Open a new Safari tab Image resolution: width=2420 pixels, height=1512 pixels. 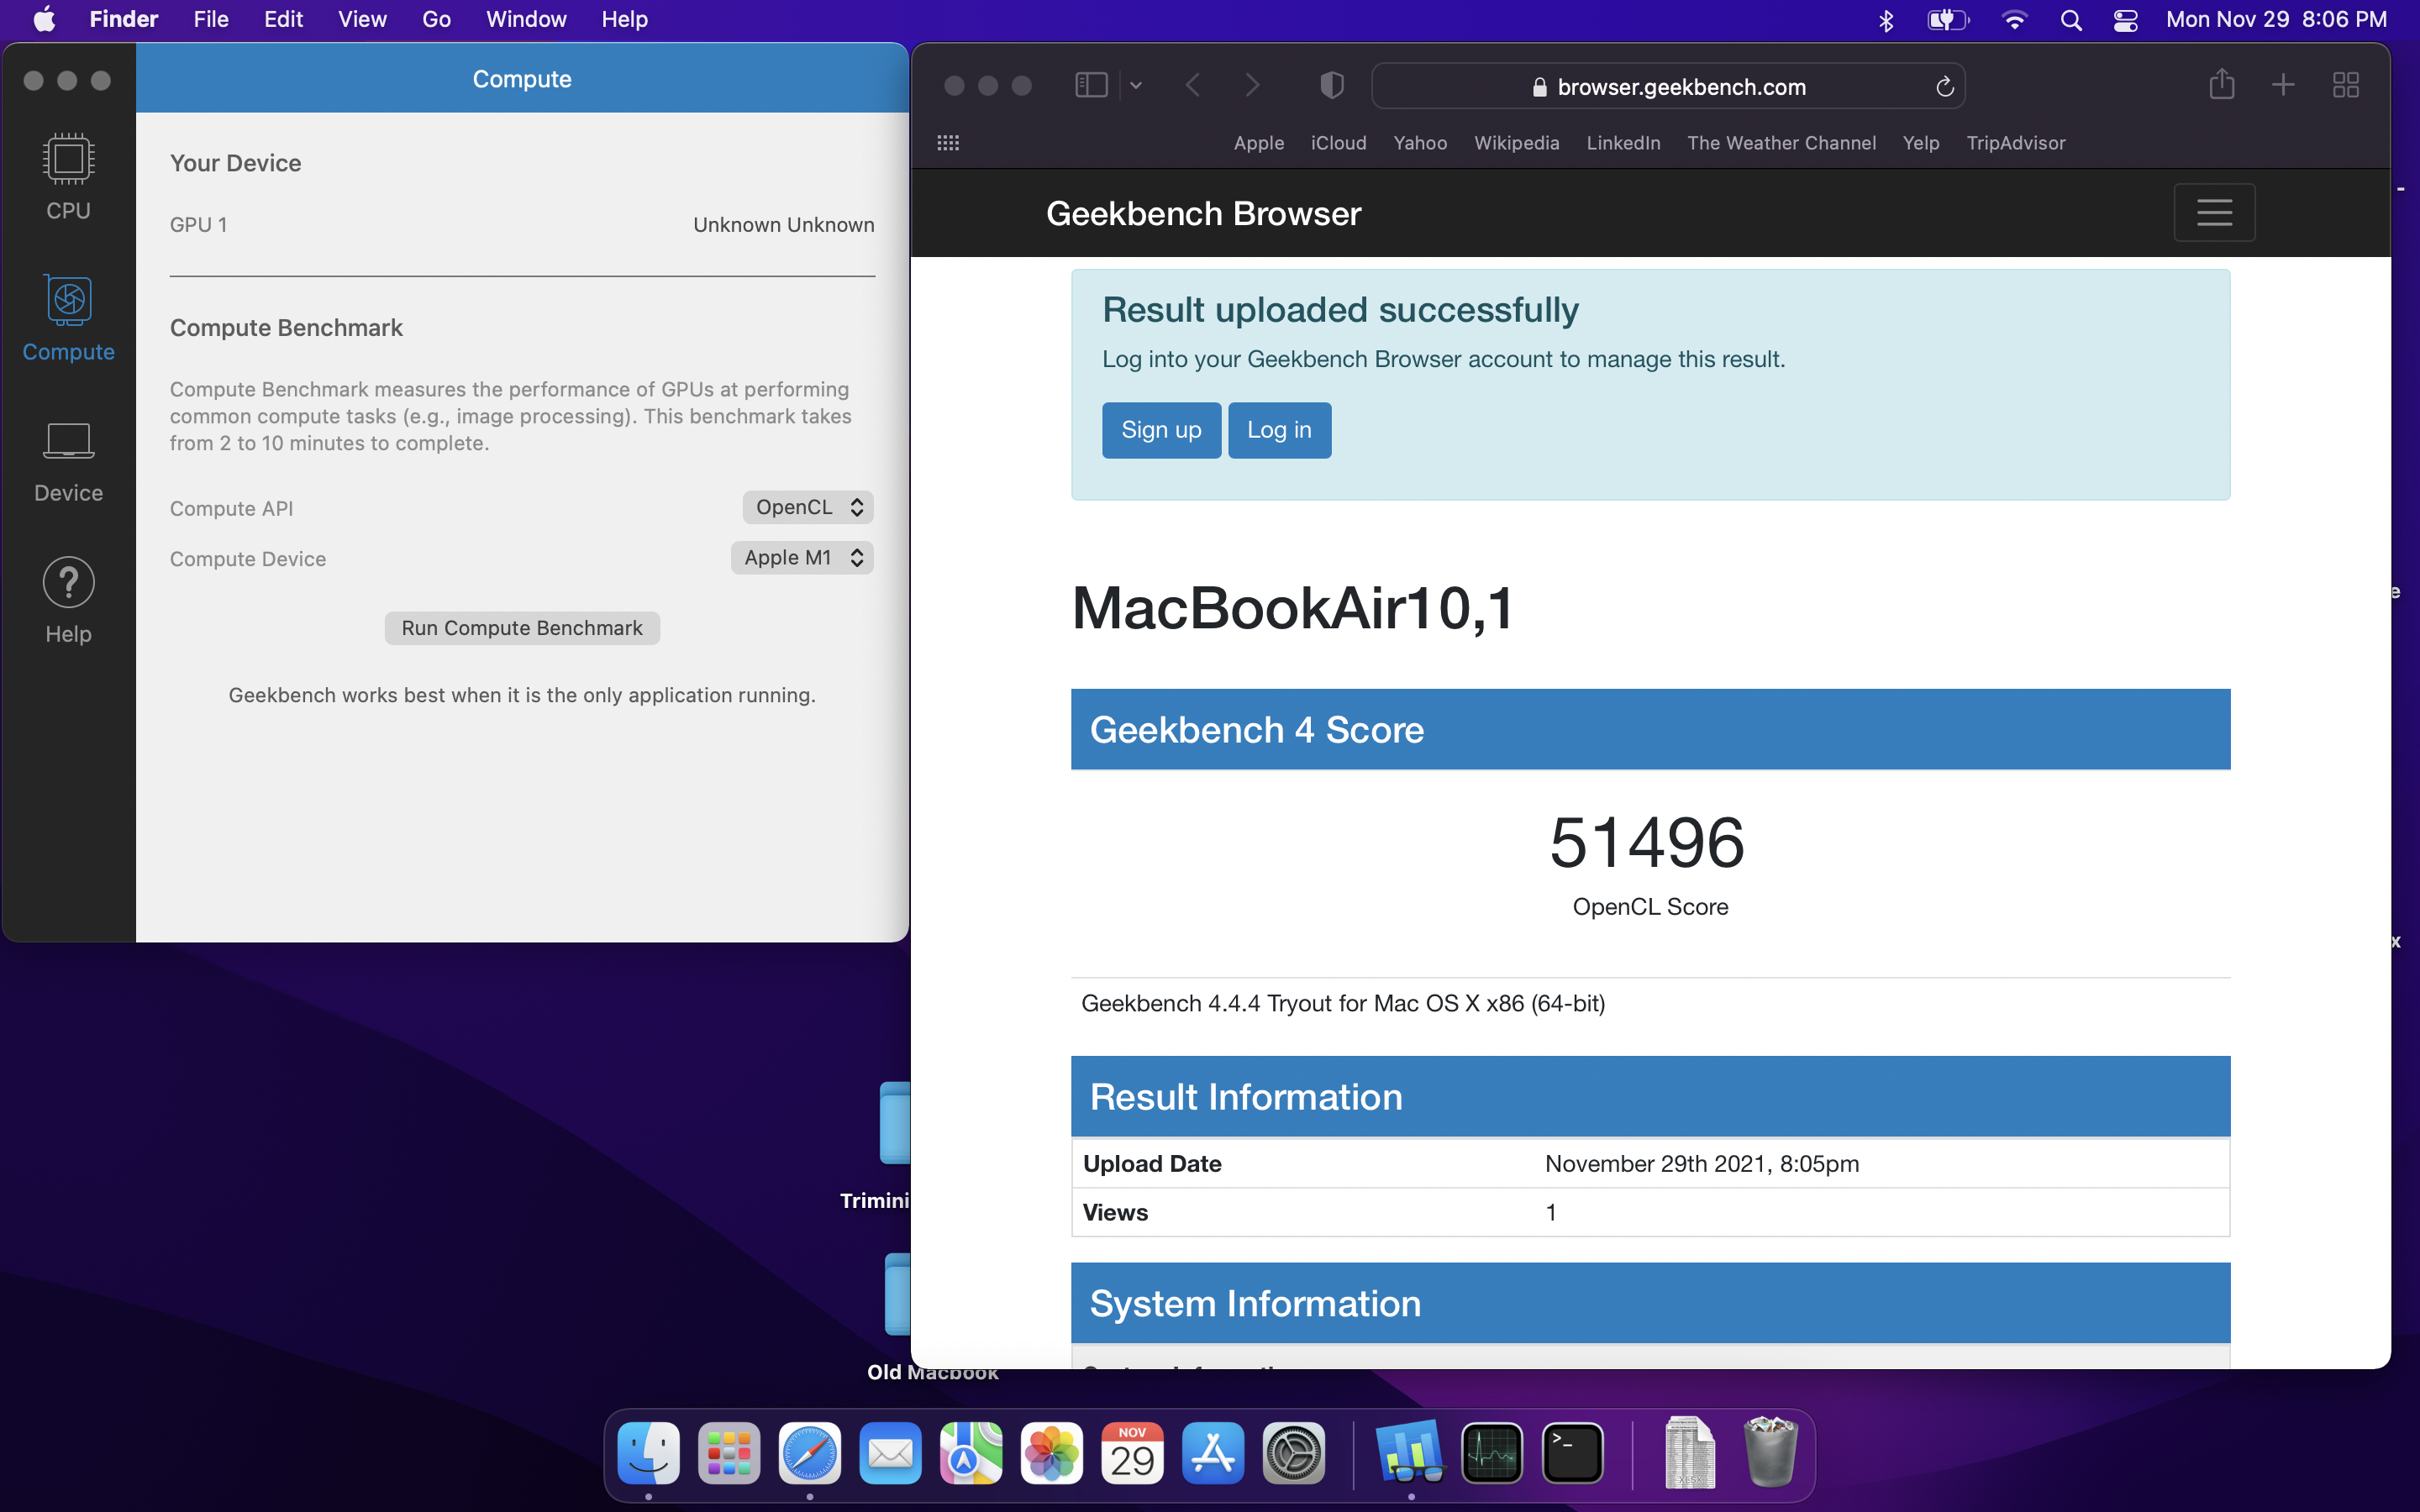[x=2283, y=85]
